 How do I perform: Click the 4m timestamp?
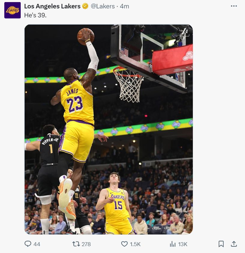click(124, 6)
